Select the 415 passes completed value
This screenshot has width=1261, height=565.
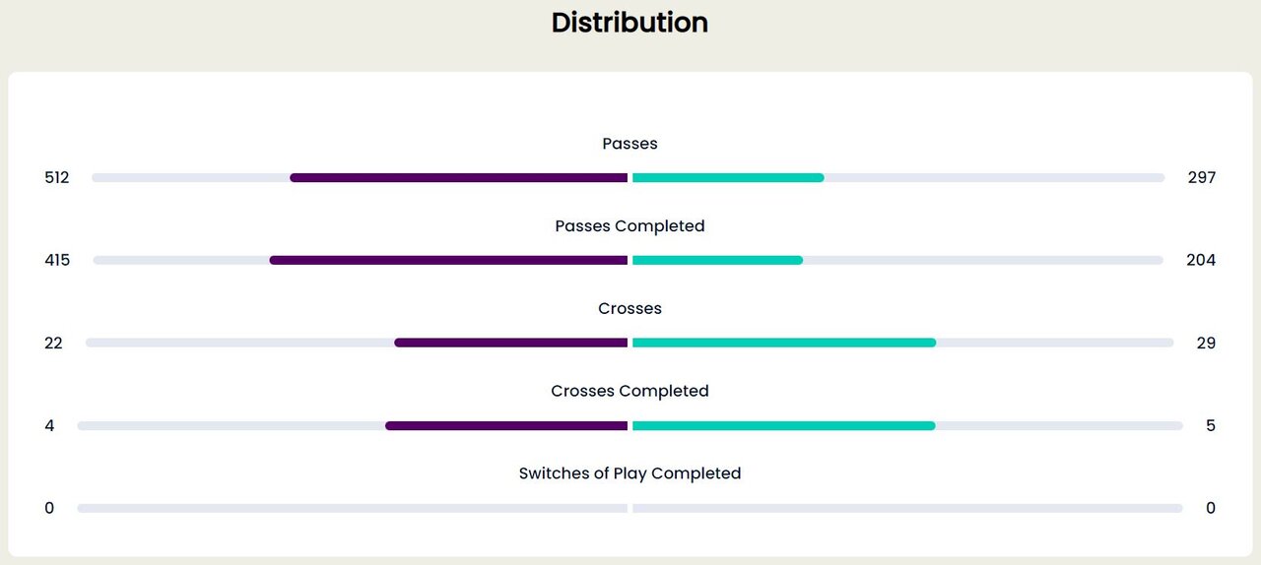pos(57,261)
